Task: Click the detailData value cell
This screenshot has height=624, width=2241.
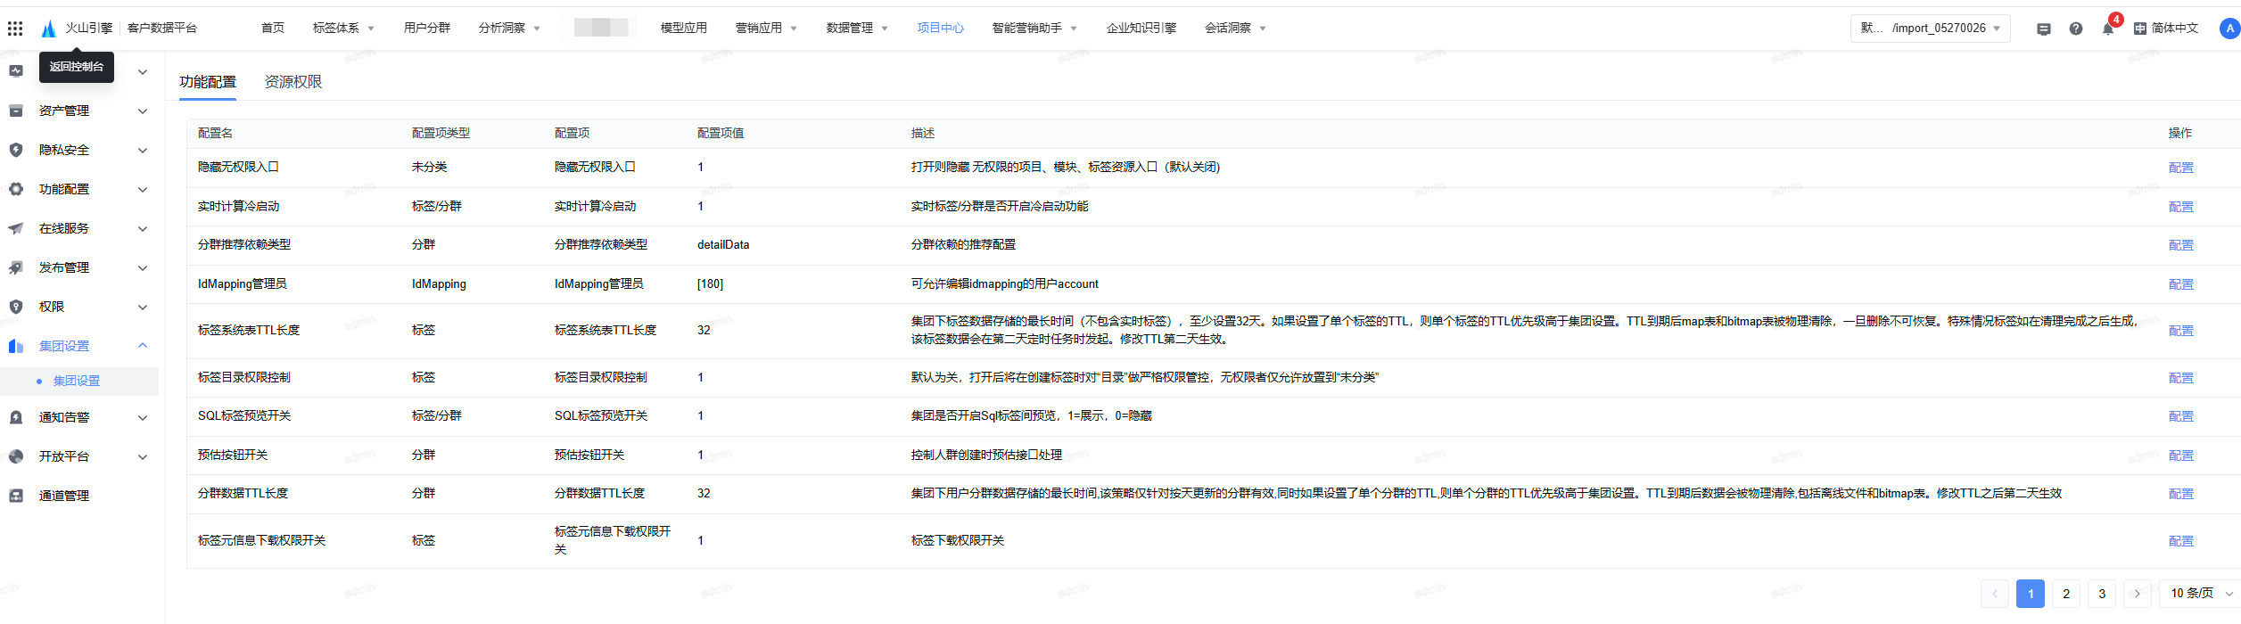Action: 723,245
